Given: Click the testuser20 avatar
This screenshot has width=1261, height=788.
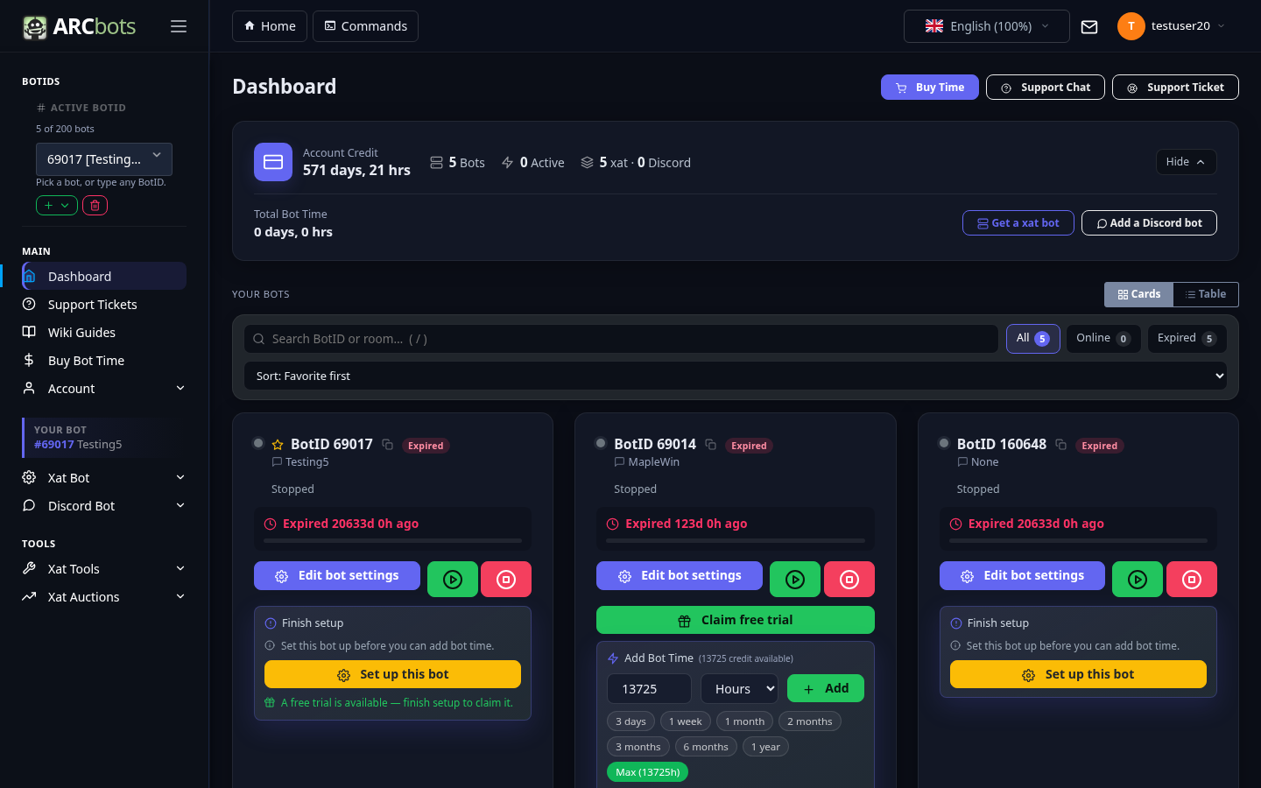Looking at the screenshot, I should (x=1131, y=26).
